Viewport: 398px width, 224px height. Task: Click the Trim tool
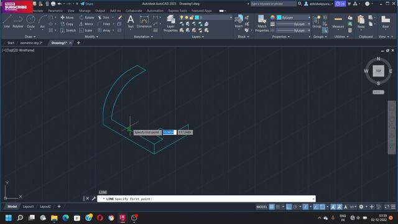104,17
